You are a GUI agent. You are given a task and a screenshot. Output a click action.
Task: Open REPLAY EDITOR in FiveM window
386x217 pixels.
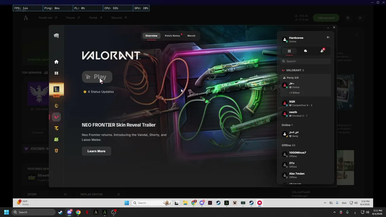click(x=92, y=194)
